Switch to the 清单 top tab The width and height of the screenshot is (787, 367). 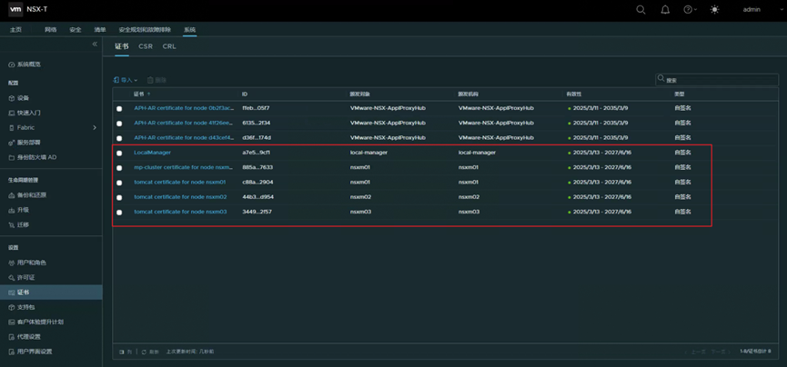click(x=100, y=30)
